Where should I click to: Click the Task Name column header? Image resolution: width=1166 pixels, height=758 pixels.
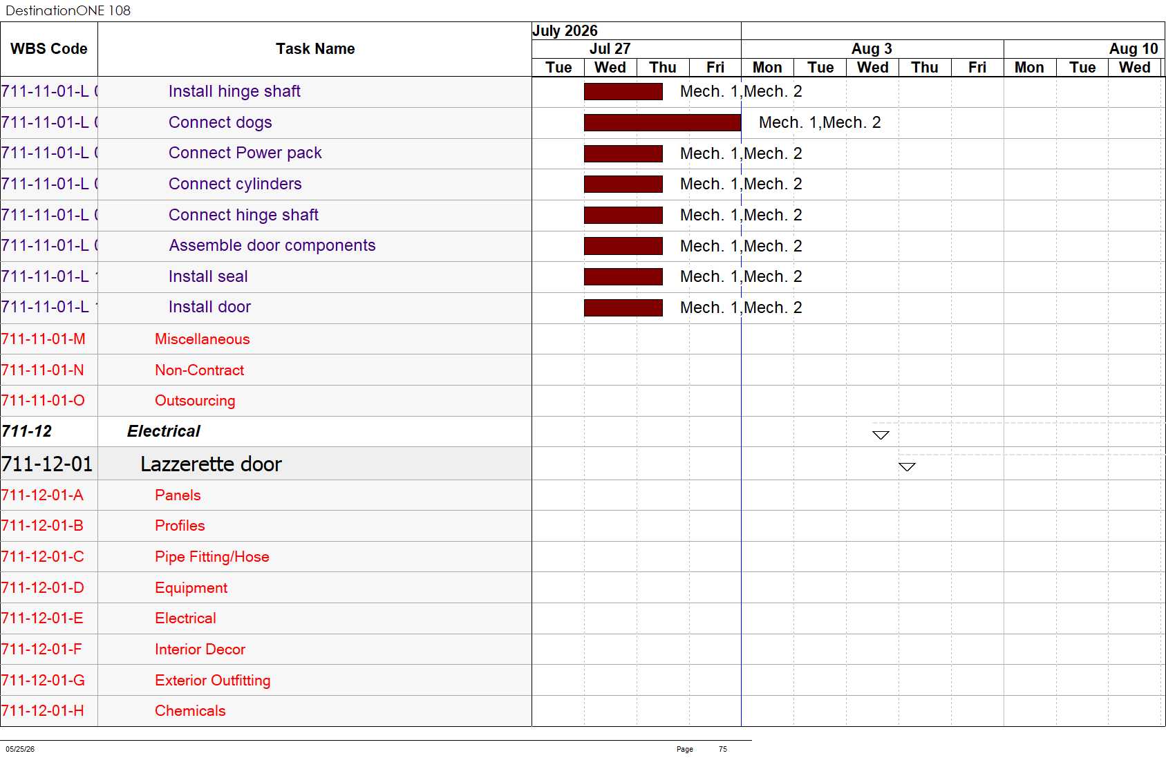[315, 49]
